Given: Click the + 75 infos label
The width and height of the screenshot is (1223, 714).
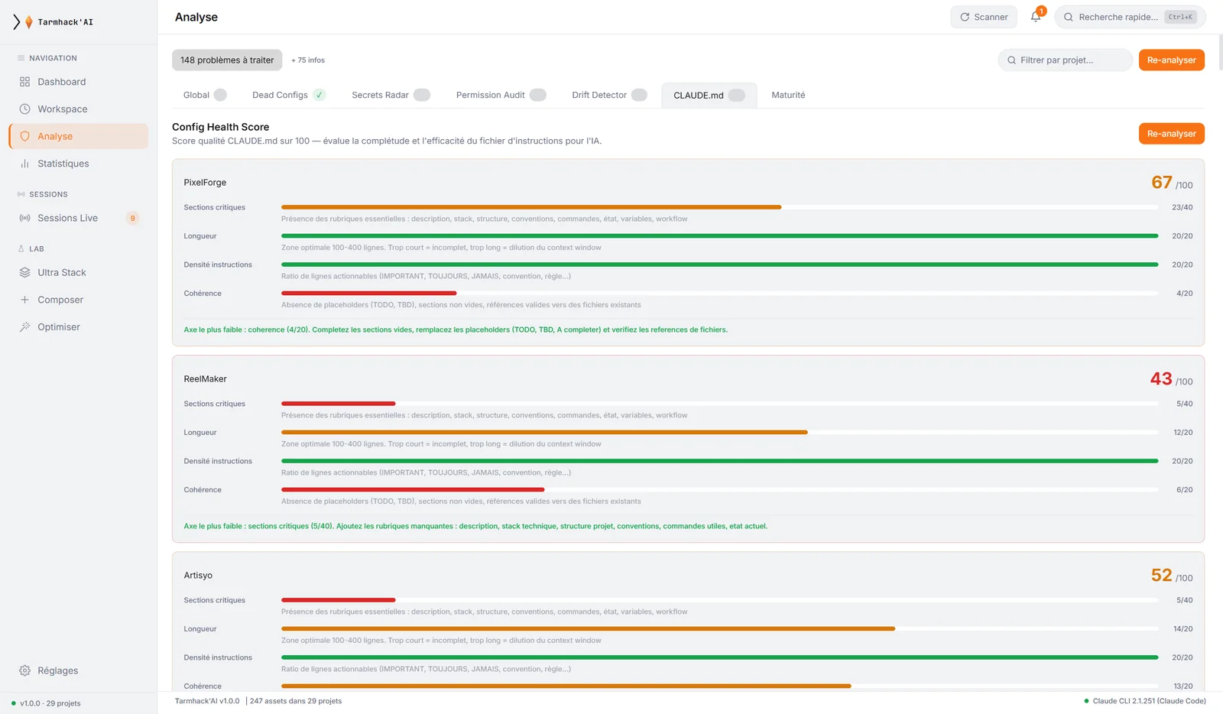Looking at the screenshot, I should pyautogui.click(x=308, y=60).
